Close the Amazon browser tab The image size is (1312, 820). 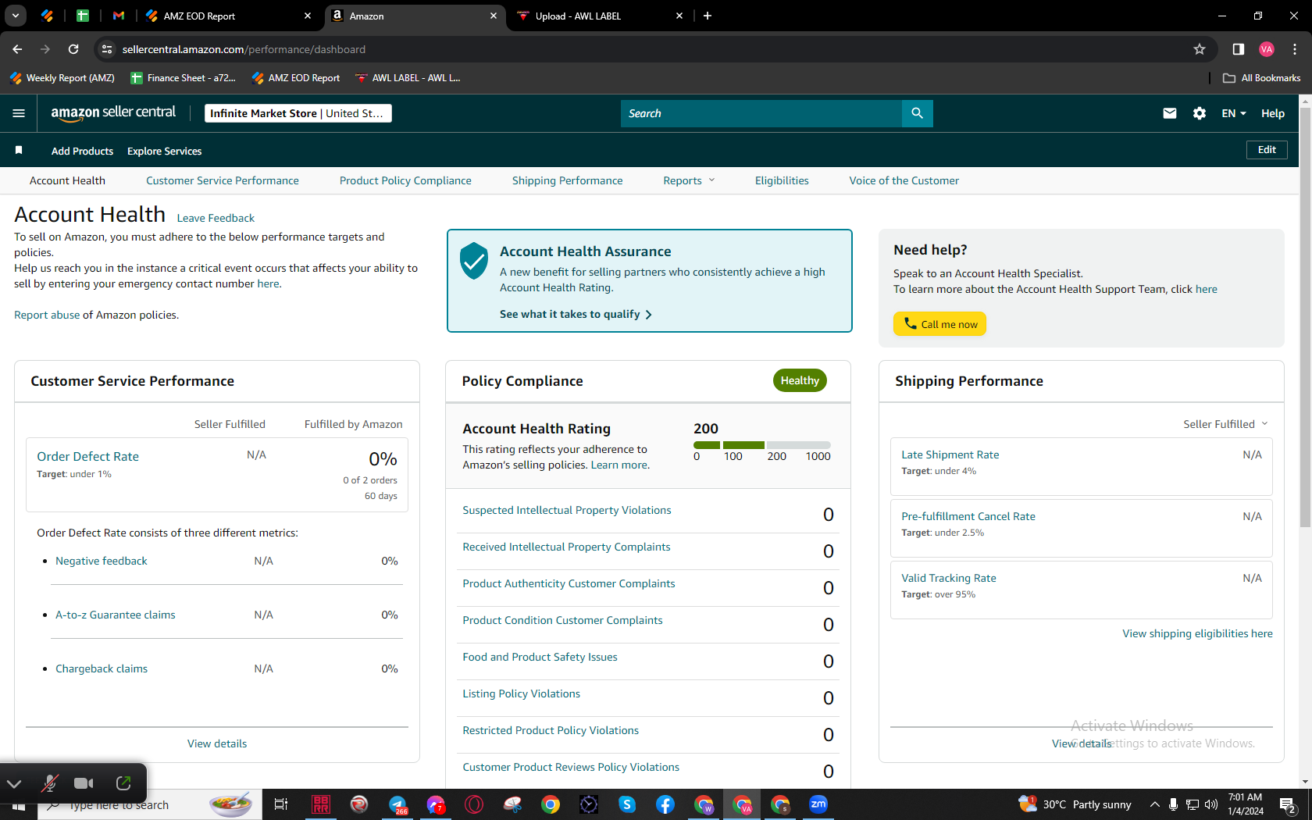494,16
